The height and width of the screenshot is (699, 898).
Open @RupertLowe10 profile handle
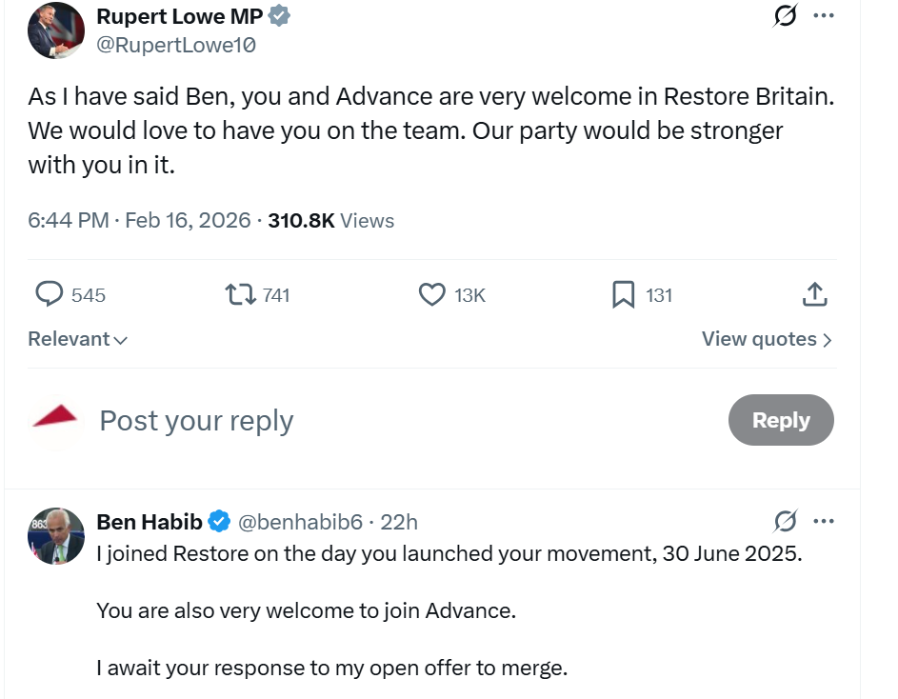point(176,45)
